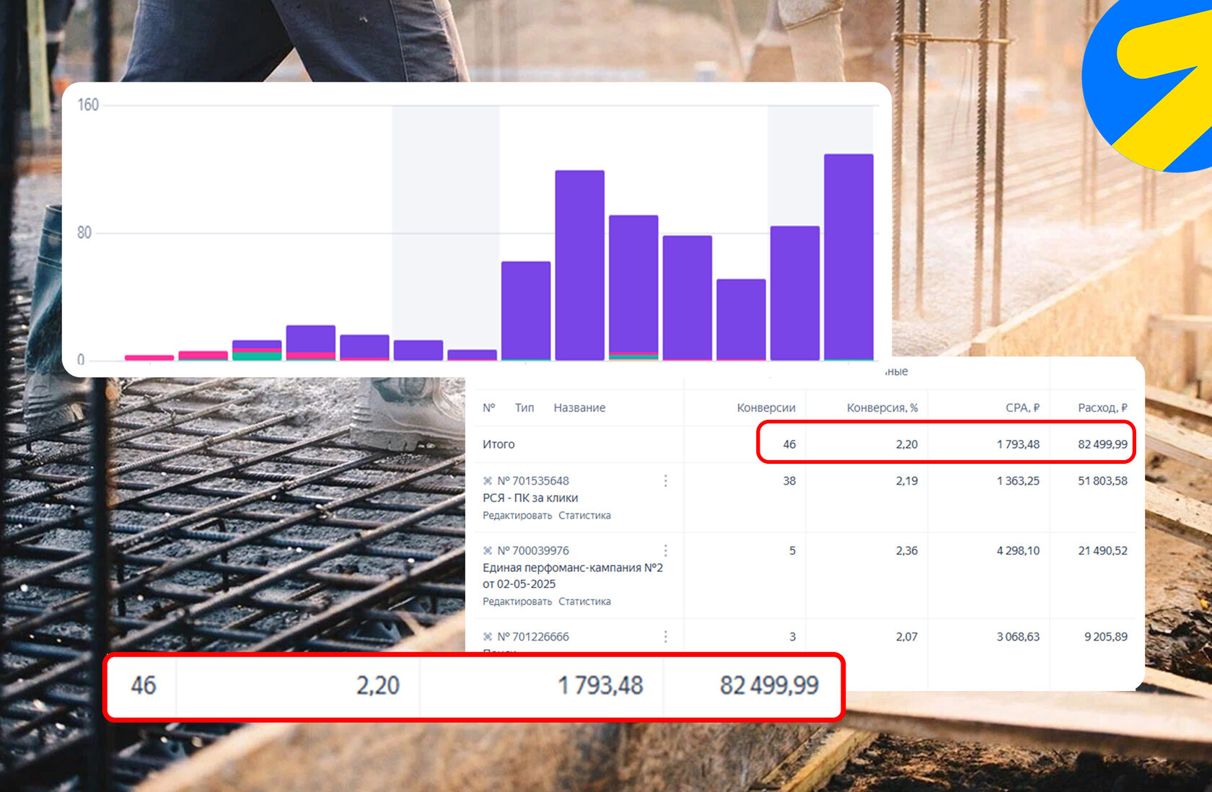Click spend value 21 490,52

pos(1102,550)
